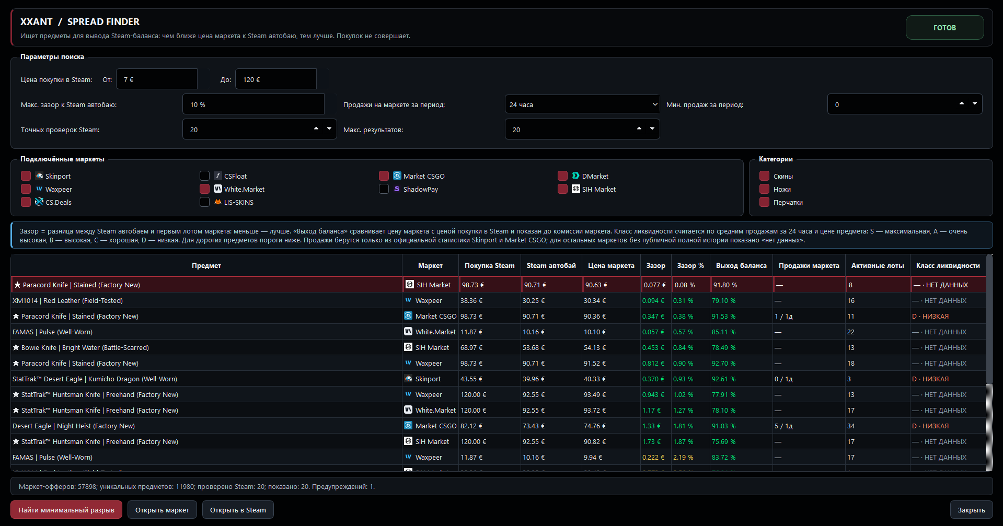The height and width of the screenshot is (526, 1003).
Task: Click the results table vertical scrollbar
Action: coord(989,363)
